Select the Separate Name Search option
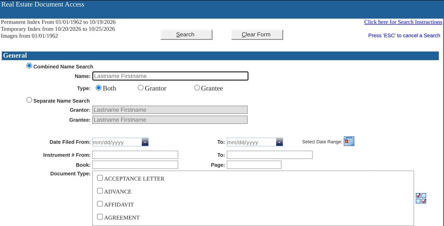 click(x=29, y=100)
